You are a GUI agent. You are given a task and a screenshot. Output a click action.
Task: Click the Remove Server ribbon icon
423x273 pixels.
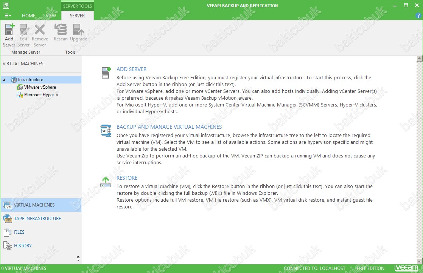tap(40, 29)
